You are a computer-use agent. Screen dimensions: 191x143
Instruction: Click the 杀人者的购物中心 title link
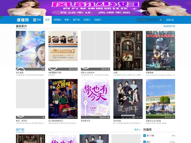(56, 121)
